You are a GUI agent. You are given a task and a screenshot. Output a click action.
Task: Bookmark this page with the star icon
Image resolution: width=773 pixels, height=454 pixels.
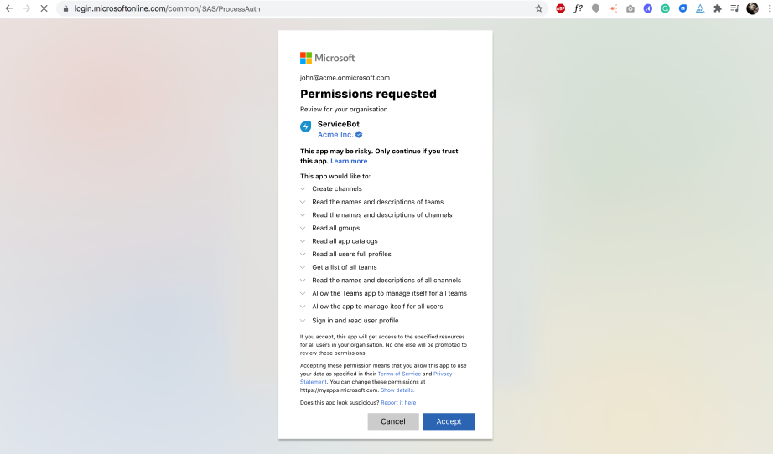coord(539,8)
